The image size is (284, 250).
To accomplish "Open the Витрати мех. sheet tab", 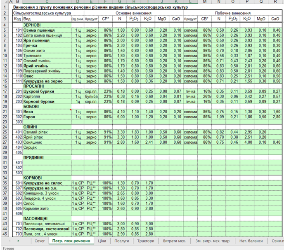I will (x=174, y=241).
